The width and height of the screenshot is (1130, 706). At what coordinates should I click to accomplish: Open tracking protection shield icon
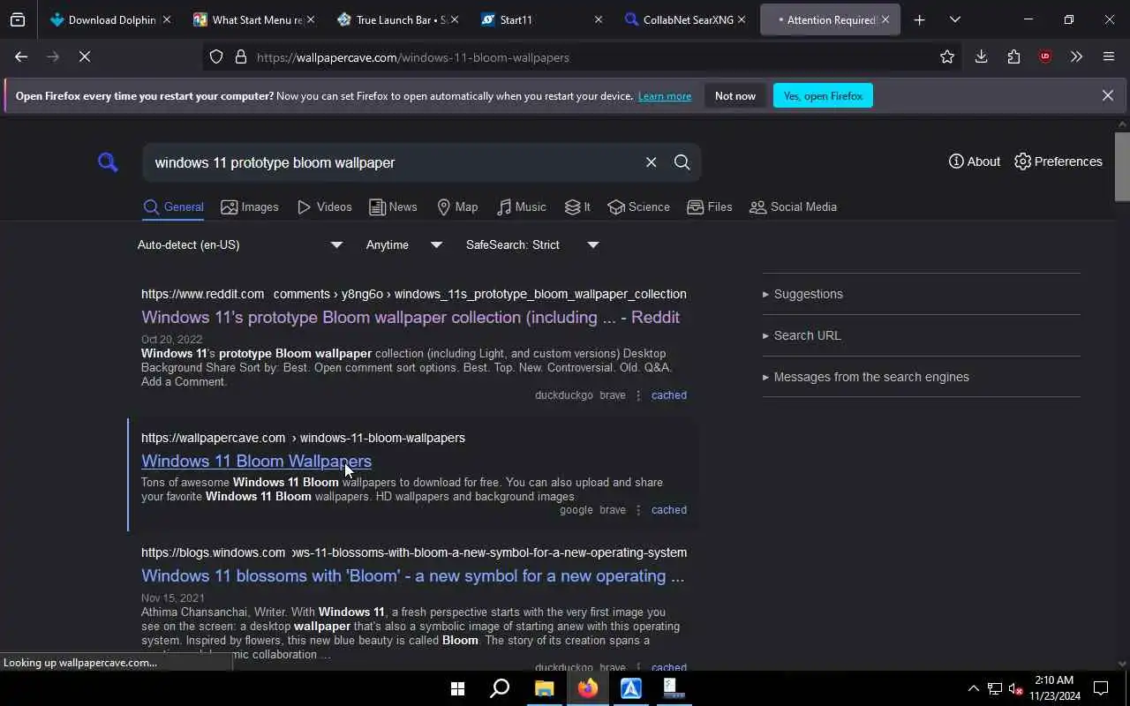(216, 57)
